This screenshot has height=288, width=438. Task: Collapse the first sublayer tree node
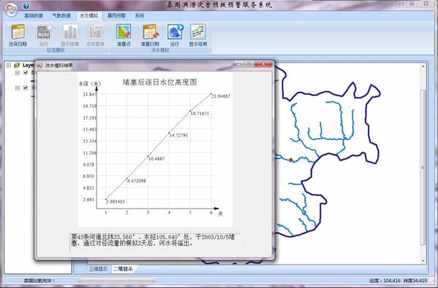(x=18, y=73)
